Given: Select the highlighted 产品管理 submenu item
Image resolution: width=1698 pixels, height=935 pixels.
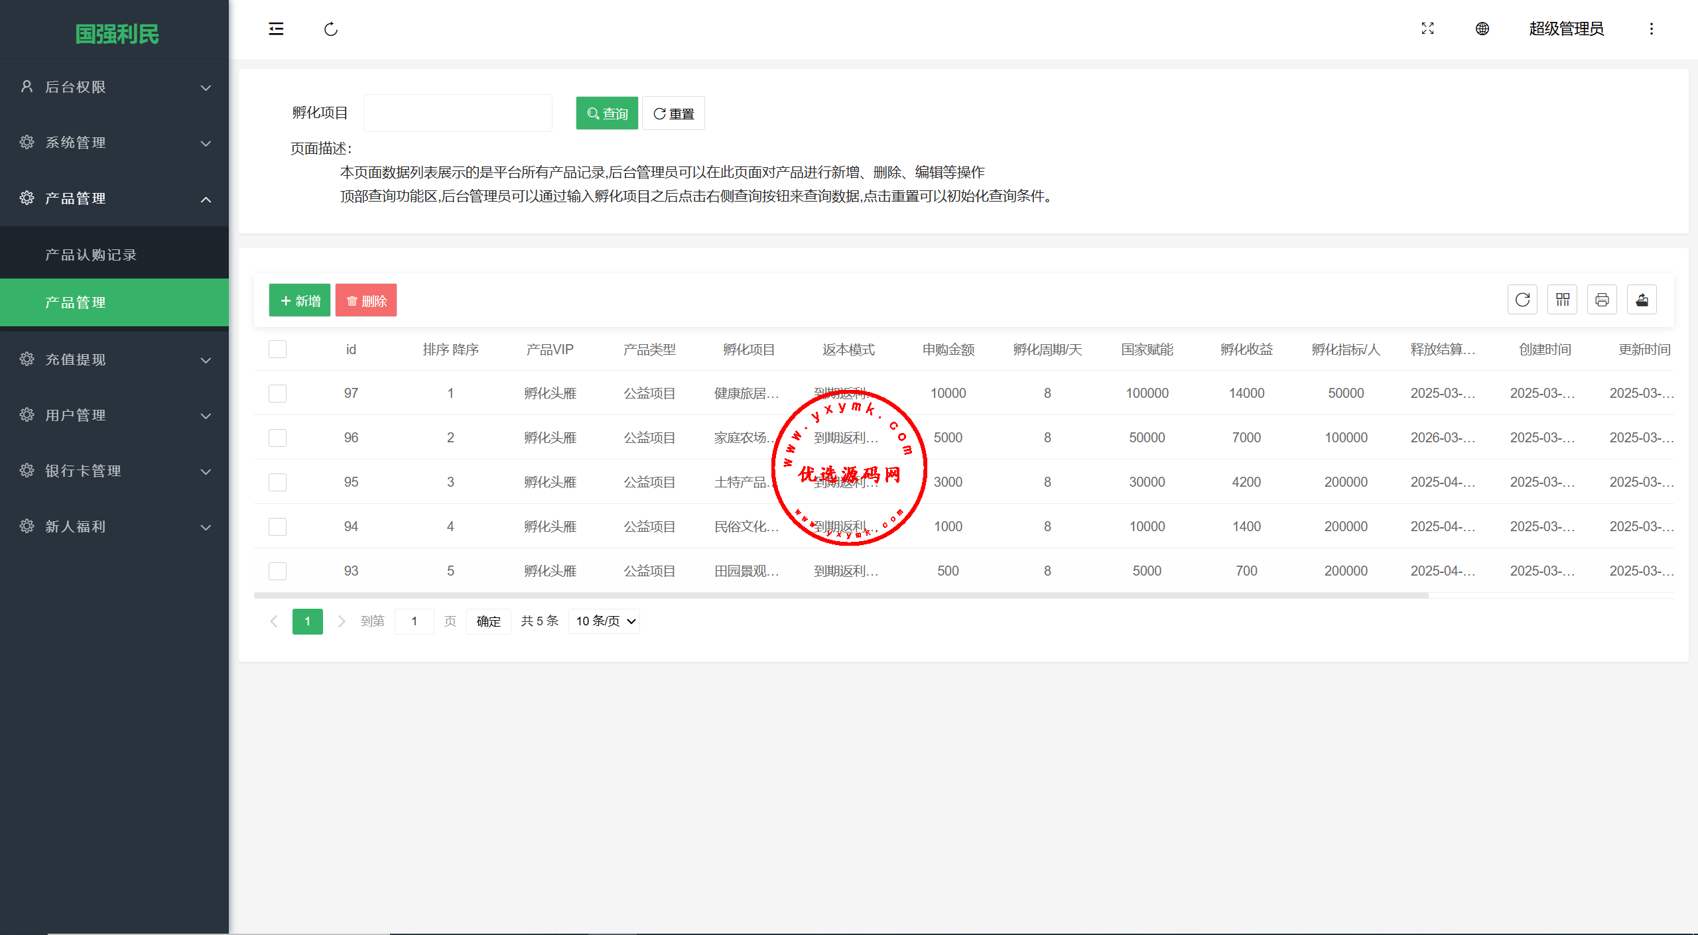Looking at the screenshot, I should (x=114, y=302).
